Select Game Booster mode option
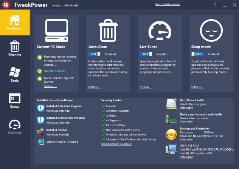Screen dimensions: 239x169 tap(39, 79)
